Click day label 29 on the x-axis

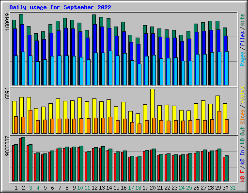pos(218,188)
